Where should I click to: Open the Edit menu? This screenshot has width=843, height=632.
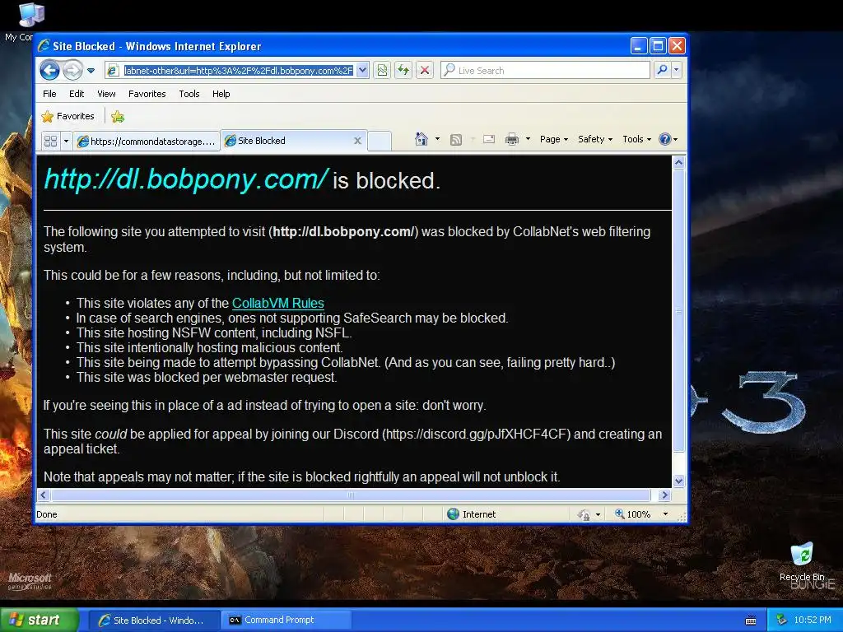(77, 94)
